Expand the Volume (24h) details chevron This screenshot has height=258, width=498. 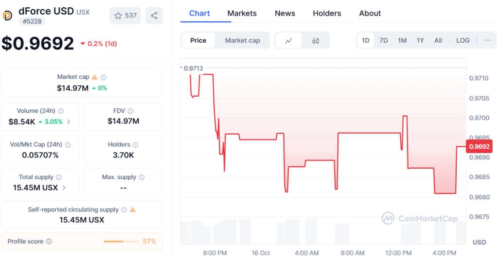(69, 121)
